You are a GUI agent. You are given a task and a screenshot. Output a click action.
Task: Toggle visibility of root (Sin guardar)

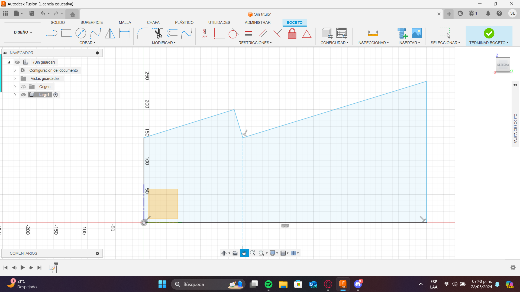(17, 62)
